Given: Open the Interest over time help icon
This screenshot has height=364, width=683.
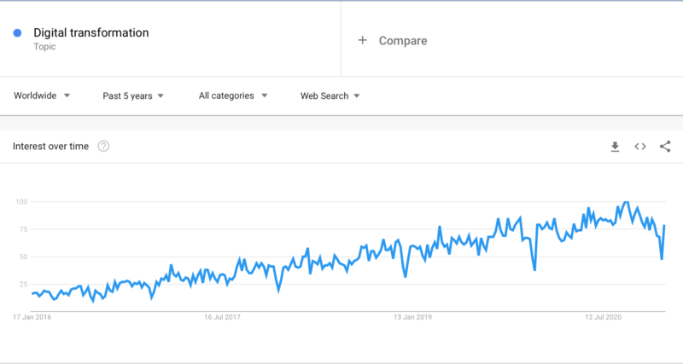Looking at the screenshot, I should click(103, 147).
